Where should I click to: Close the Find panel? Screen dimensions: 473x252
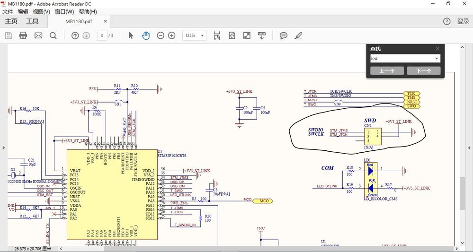pyautogui.click(x=437, y=49)
